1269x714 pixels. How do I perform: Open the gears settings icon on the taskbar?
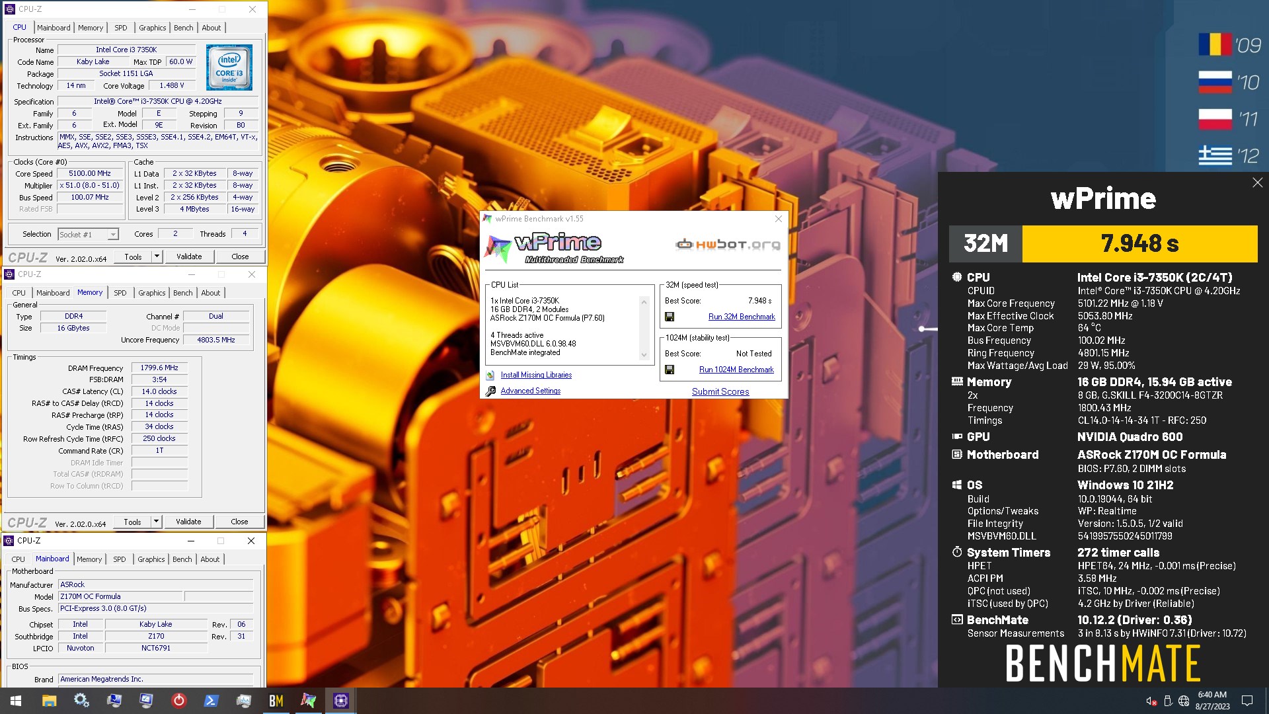click(x=81, y=701)
